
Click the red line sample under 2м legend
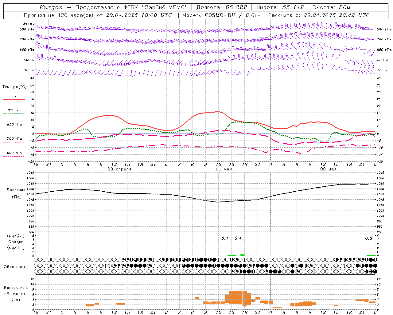pos(14,100)
